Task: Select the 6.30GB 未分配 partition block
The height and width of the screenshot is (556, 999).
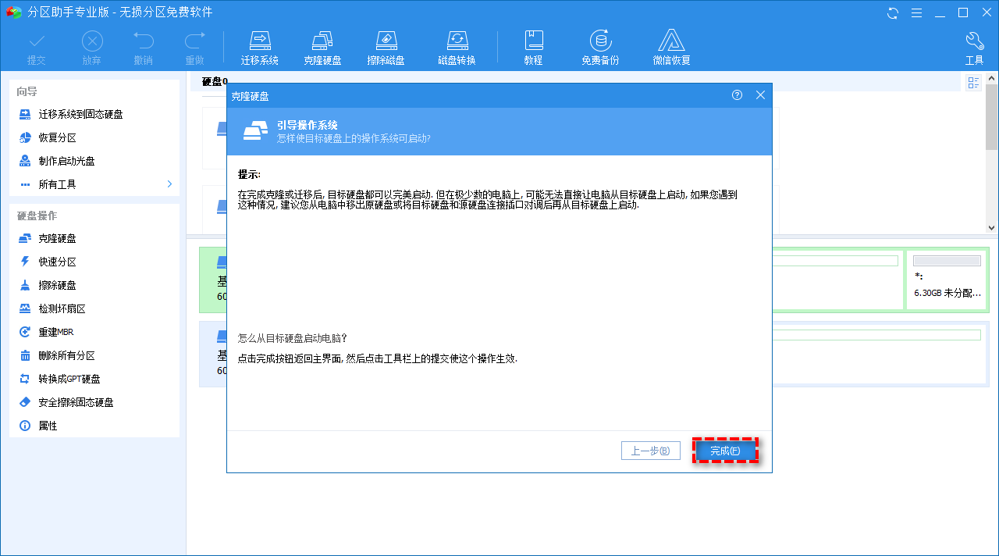Action: [x=947, y=279]
